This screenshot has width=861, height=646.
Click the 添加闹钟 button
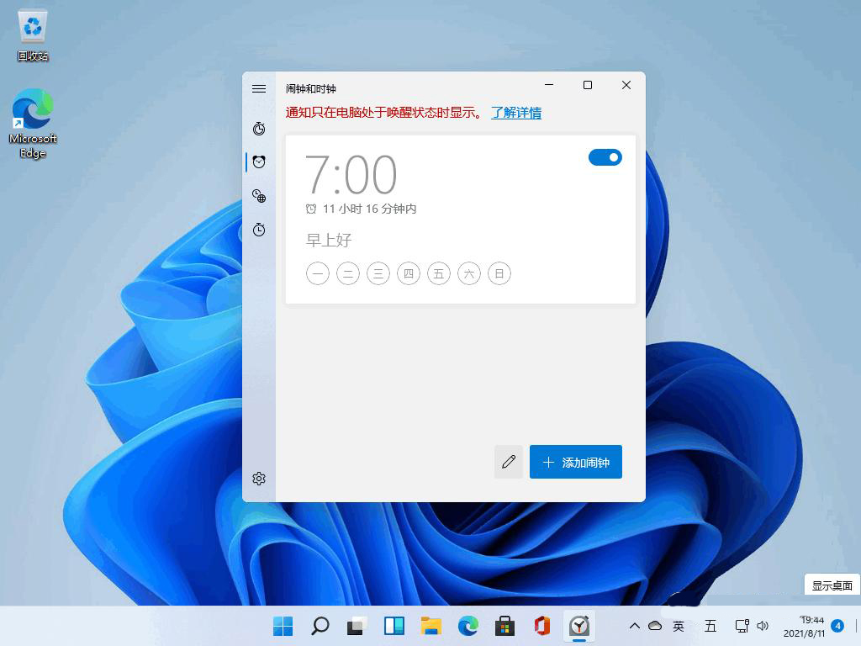click(x=575, y=462)
